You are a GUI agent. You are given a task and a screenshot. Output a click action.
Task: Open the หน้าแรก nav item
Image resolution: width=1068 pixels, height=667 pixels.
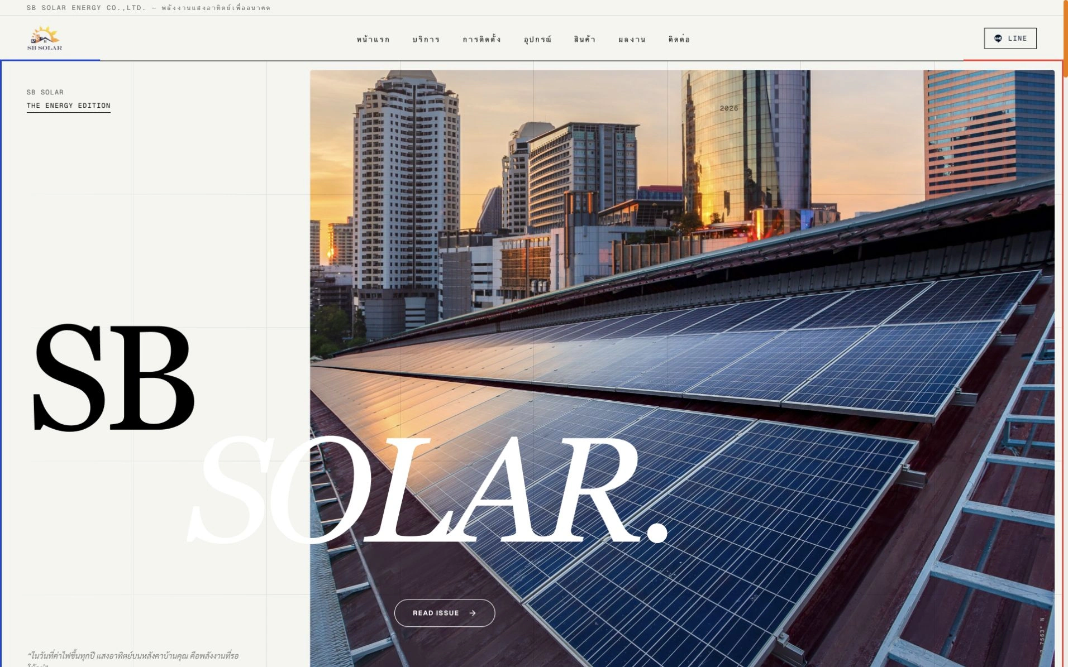[x=373, y=39]
